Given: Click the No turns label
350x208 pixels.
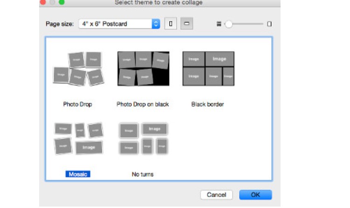Looking at the screenshot, I should (x=143, y=174).
